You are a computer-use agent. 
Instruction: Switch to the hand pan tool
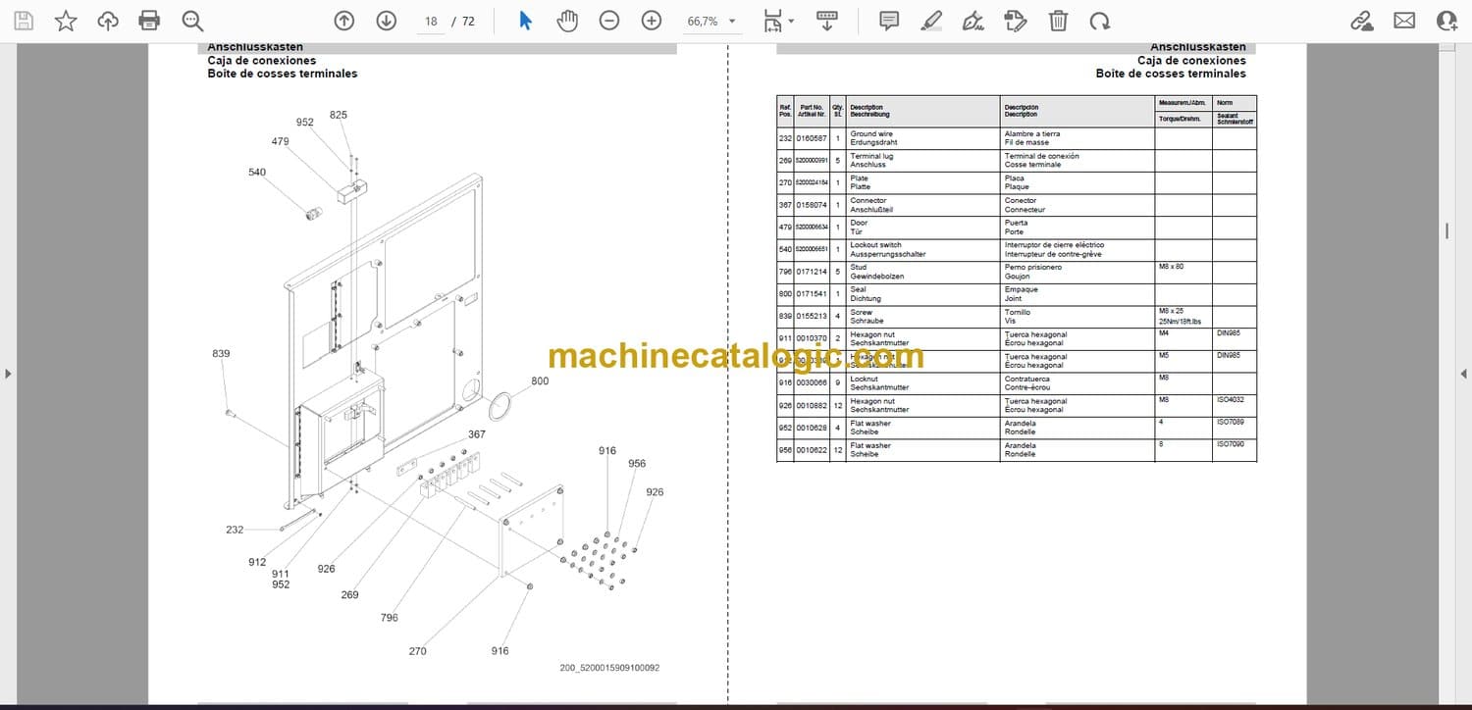[x=567, y=21]
